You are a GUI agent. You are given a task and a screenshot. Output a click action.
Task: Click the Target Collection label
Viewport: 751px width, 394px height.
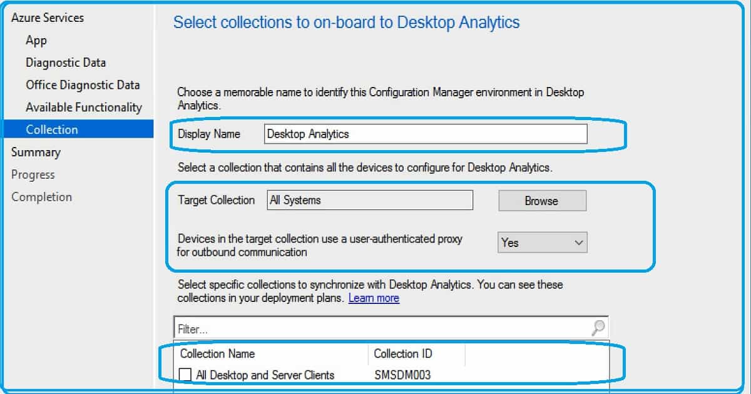[217, 200]
